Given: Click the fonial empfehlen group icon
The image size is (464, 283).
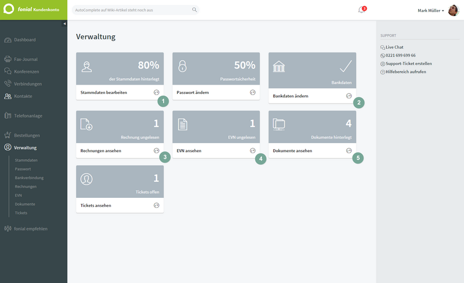Looking at the screenshot, I should pyautogui.click(x=8, y=228).
